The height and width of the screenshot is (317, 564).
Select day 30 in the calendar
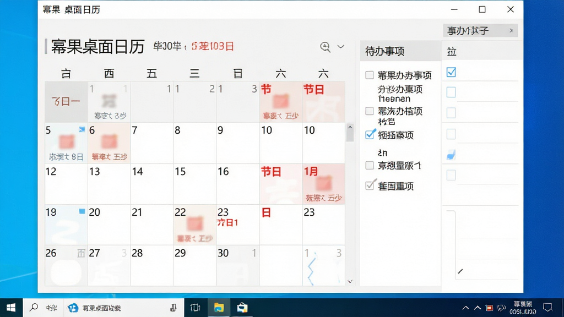tap(237, 266)
